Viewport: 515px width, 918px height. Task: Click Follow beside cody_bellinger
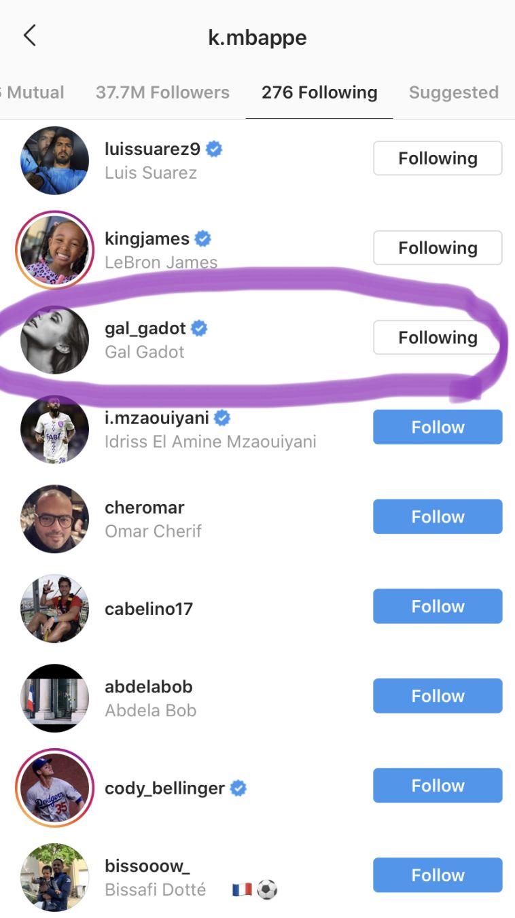pyautogui.click(x=438, y=786)
